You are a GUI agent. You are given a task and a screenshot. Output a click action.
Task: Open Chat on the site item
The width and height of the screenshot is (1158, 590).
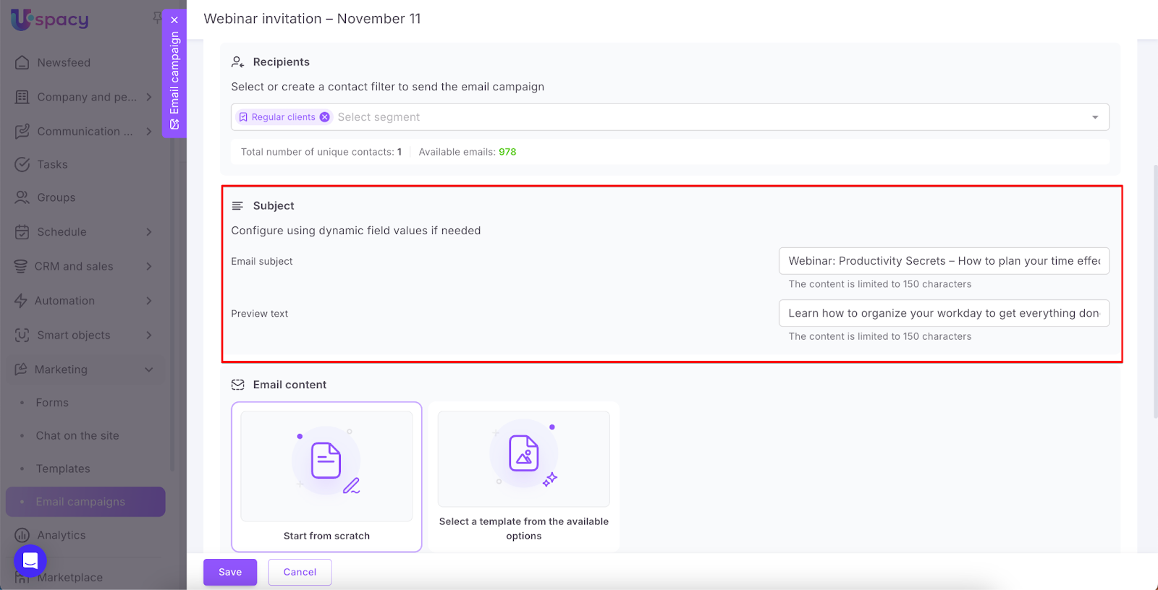77,436
